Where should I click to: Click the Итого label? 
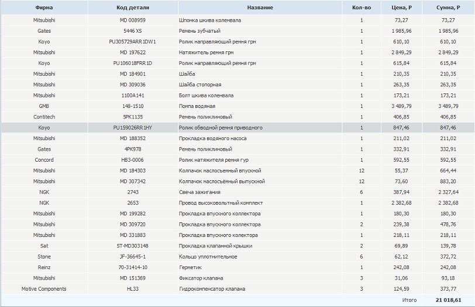(x=409, y=300)
